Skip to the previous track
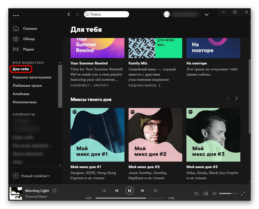The height and width of the screenshot is (209, 259). tap(117, 191)
